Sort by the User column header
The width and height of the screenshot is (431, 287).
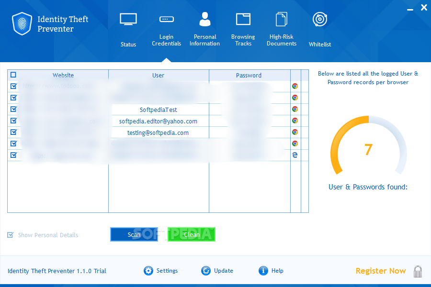[159, 75]
